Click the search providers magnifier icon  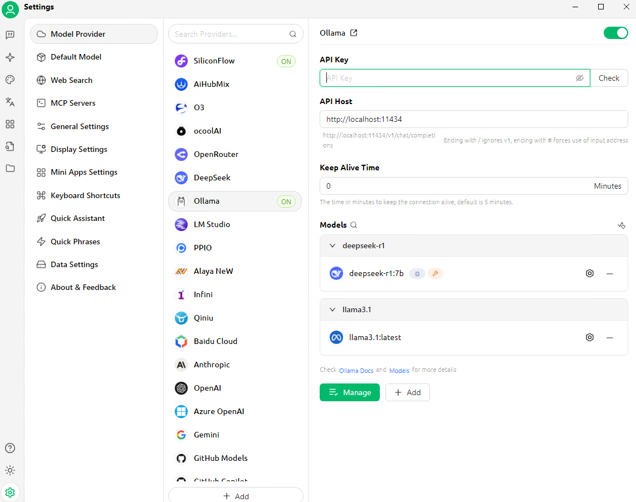[x=293, y=34]
